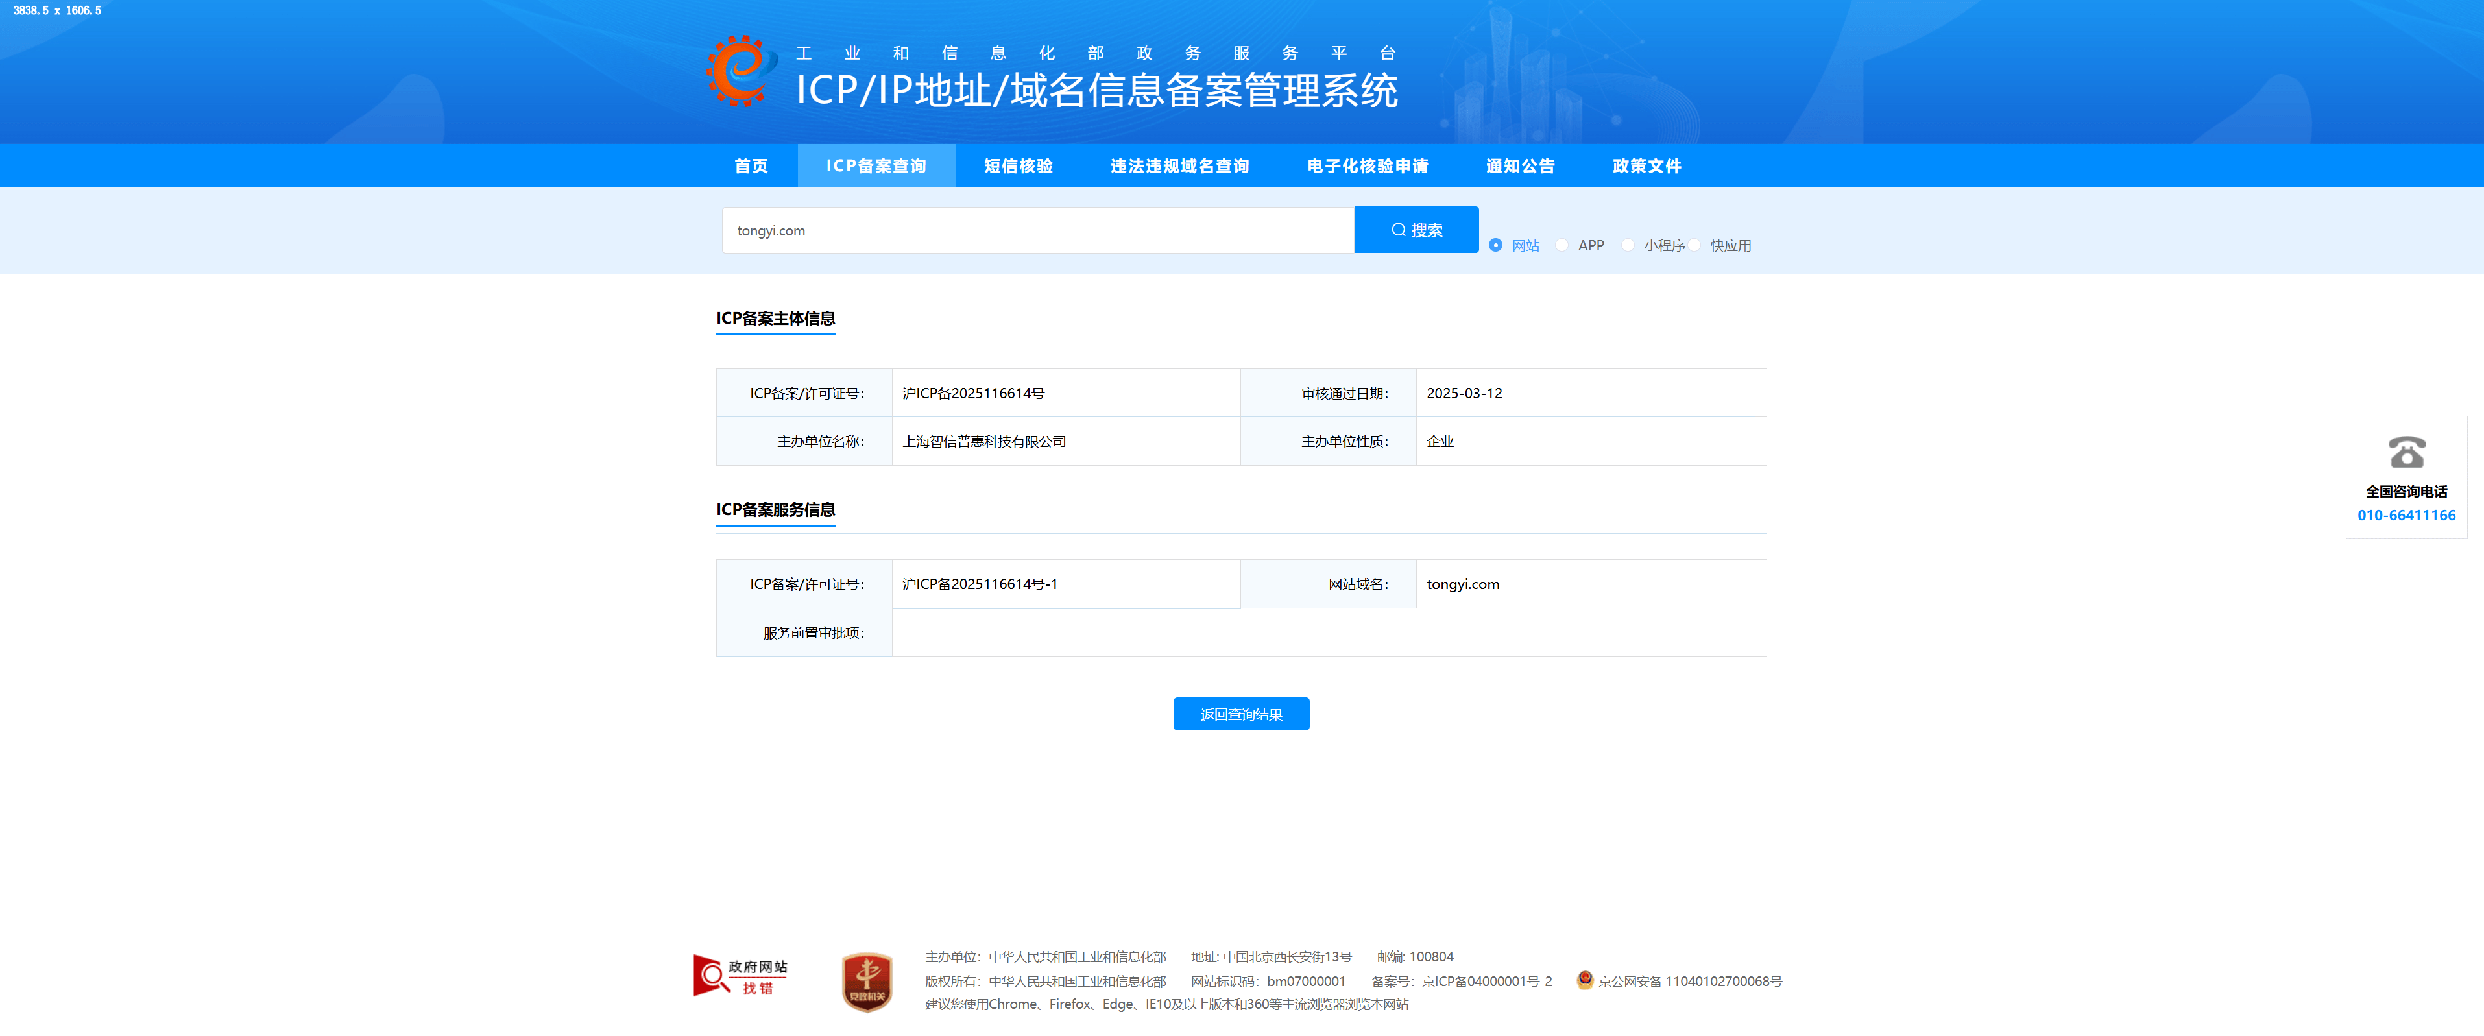Open 电子化核验申请 menu item
Viewport: 2484px width, 1036px height.
coord(1368,166)
